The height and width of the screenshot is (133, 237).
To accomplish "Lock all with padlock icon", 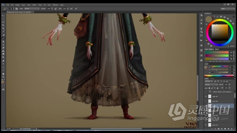I will point(217,88).
